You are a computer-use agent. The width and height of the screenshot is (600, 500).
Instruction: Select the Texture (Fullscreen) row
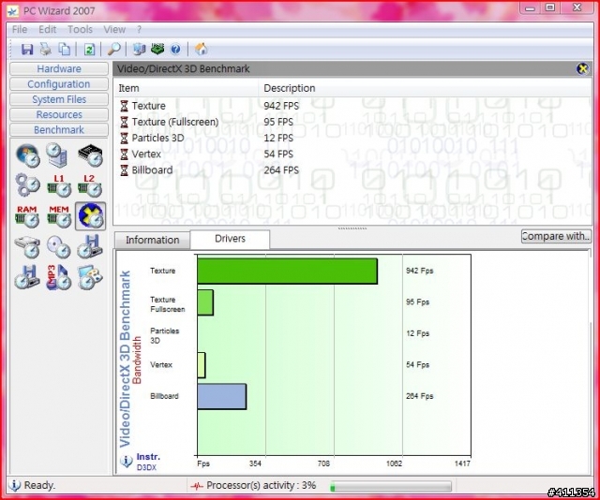(x=352, y=122)
